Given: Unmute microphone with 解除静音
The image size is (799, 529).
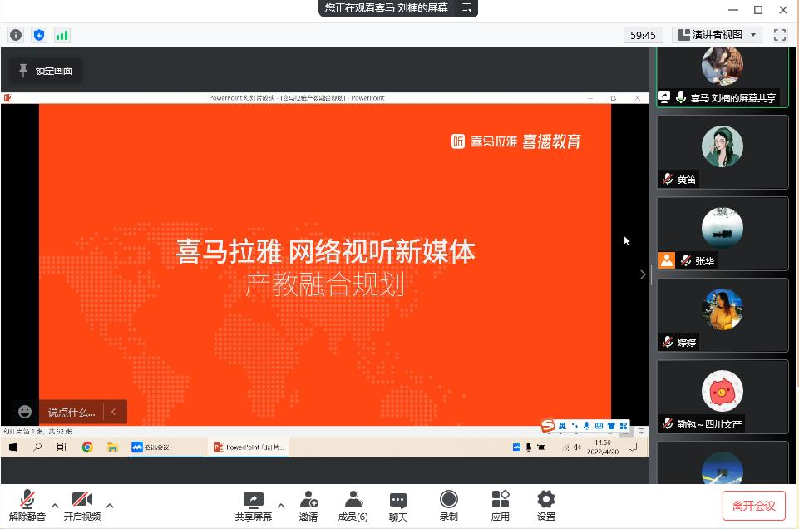Looking at the screenshot, I should [x=27, y=506].
